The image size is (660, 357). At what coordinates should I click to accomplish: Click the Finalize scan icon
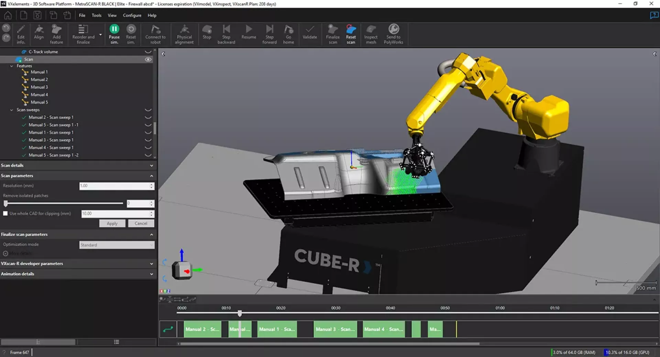(332, 30)
